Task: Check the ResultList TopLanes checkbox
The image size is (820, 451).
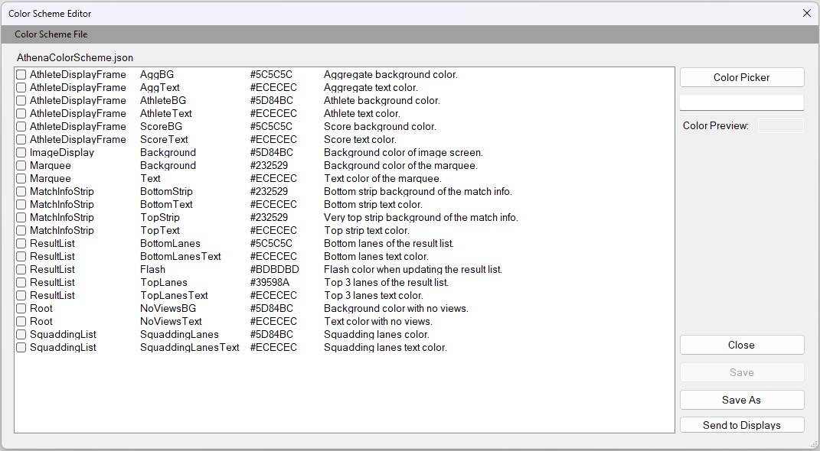Action: [x=21, y=283]
